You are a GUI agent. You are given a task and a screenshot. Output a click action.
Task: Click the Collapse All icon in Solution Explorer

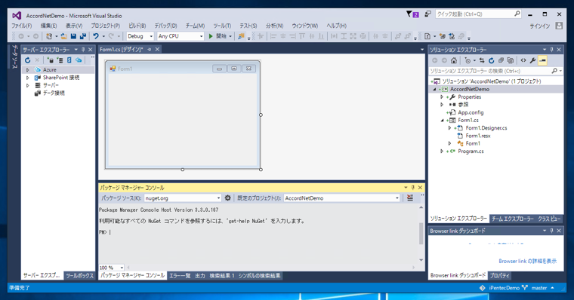pos(501,60)
